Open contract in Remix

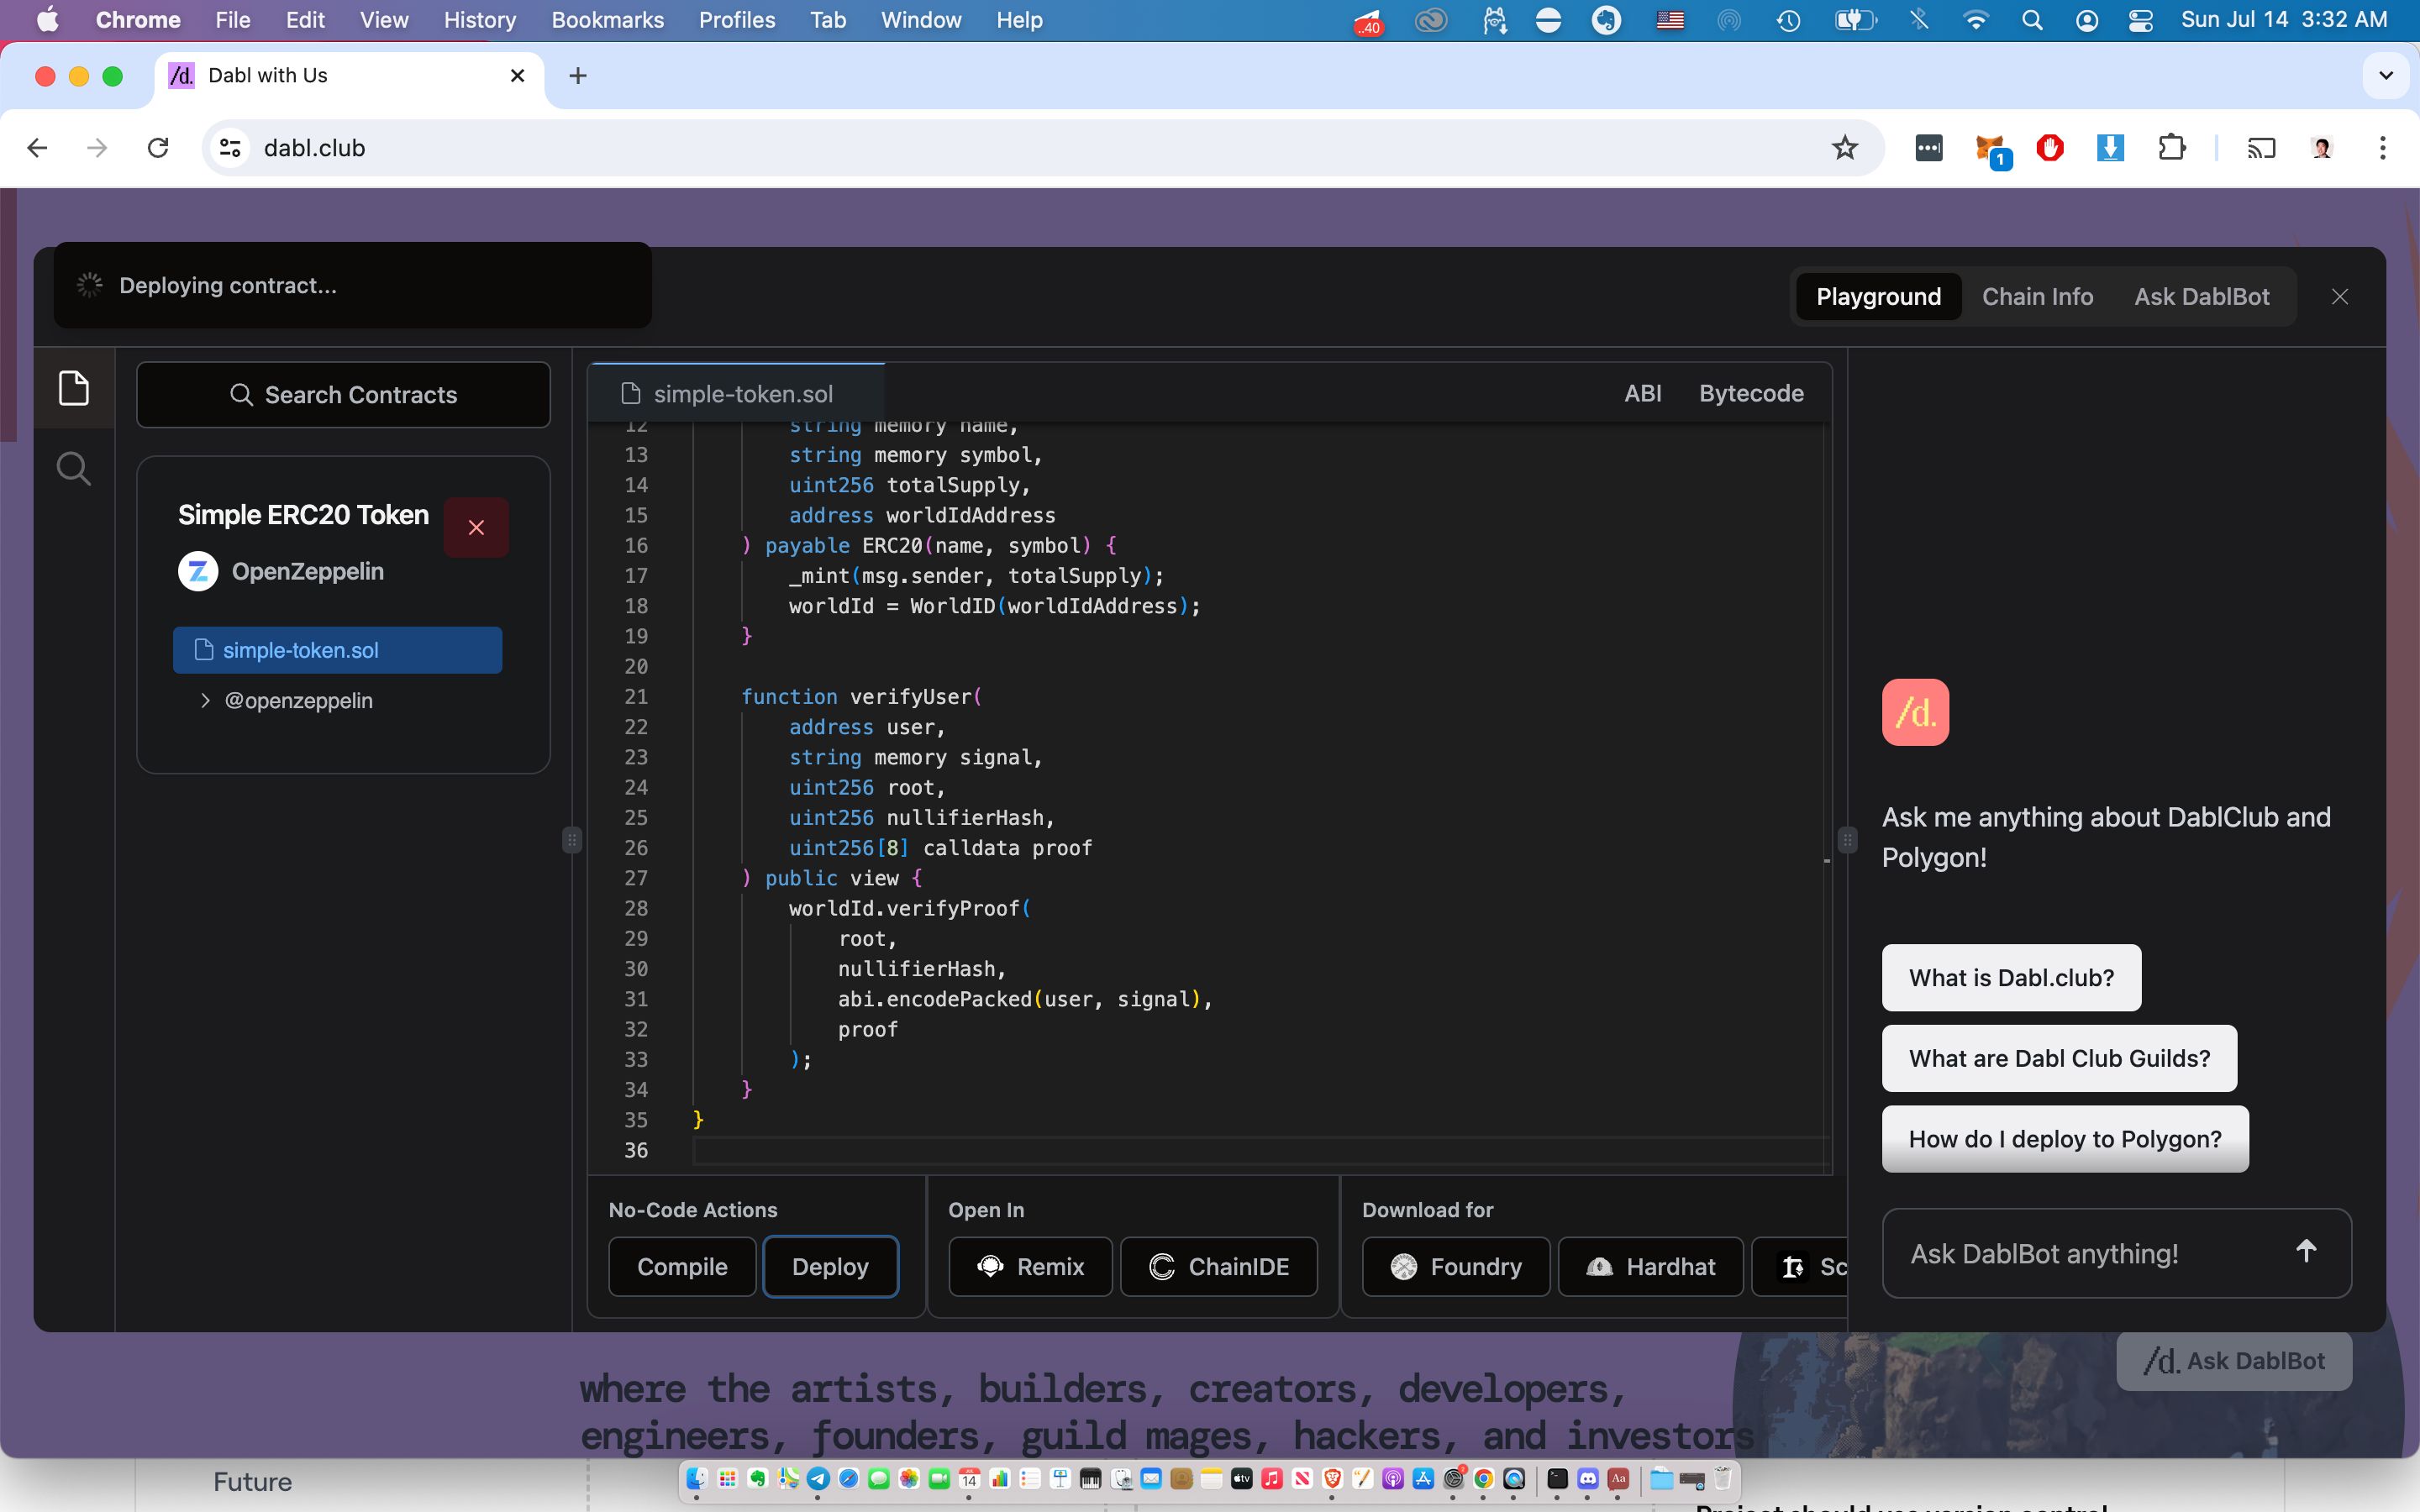click(x=1030, y=1266)
